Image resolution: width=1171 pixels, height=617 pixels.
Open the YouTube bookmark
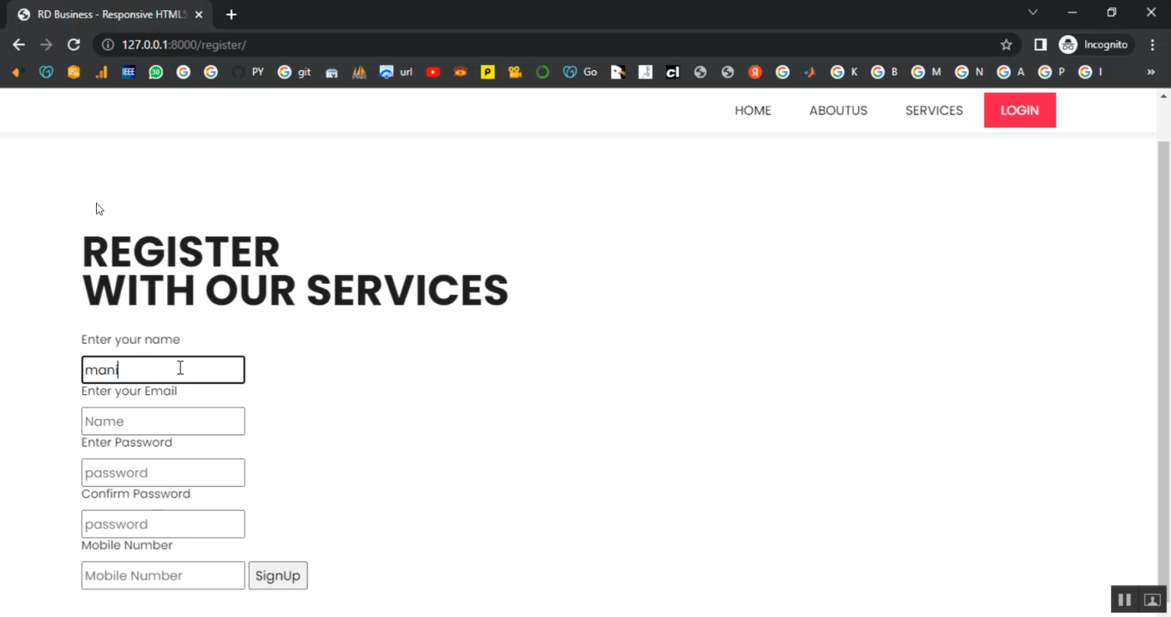coord(433,72)
